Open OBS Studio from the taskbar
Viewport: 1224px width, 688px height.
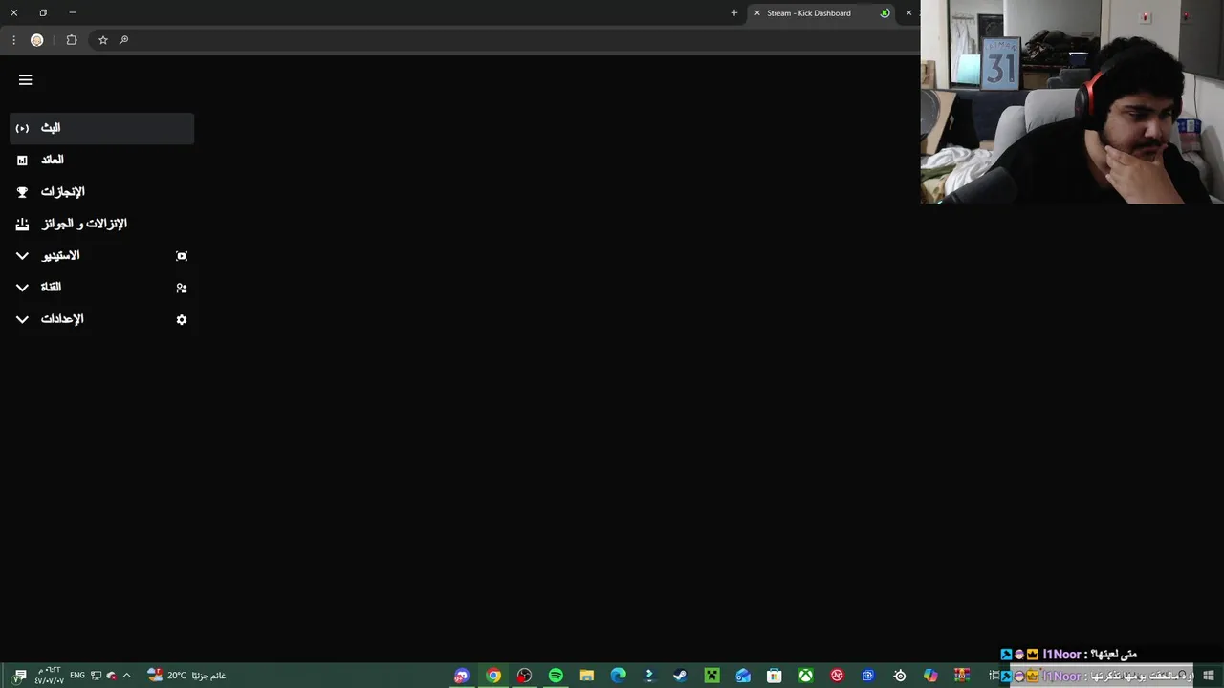[x=524, y=676]
